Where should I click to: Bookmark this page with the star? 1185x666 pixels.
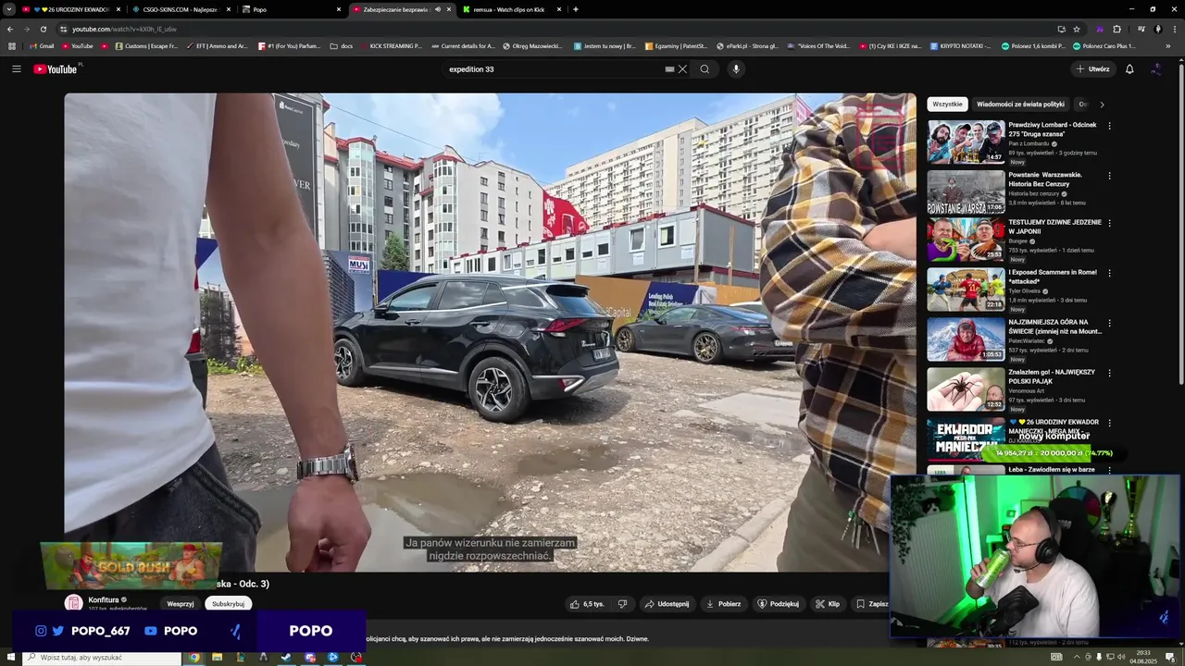coord(1076,29)
